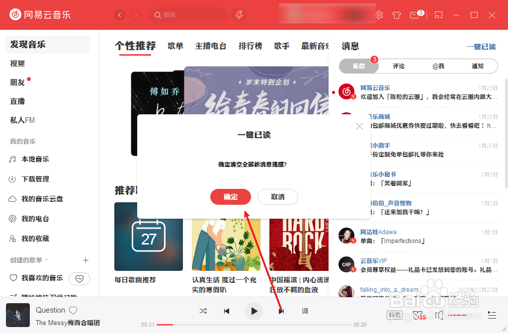The image size is (508, 333).
Task: Add a new playlist with plus icon
Action: [85, 260]
